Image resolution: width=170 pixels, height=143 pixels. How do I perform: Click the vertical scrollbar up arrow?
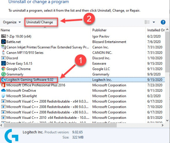coord(167,29)
